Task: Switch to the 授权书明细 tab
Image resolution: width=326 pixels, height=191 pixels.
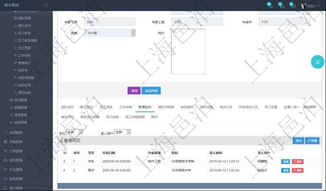Action: click(x=166, y=107)
